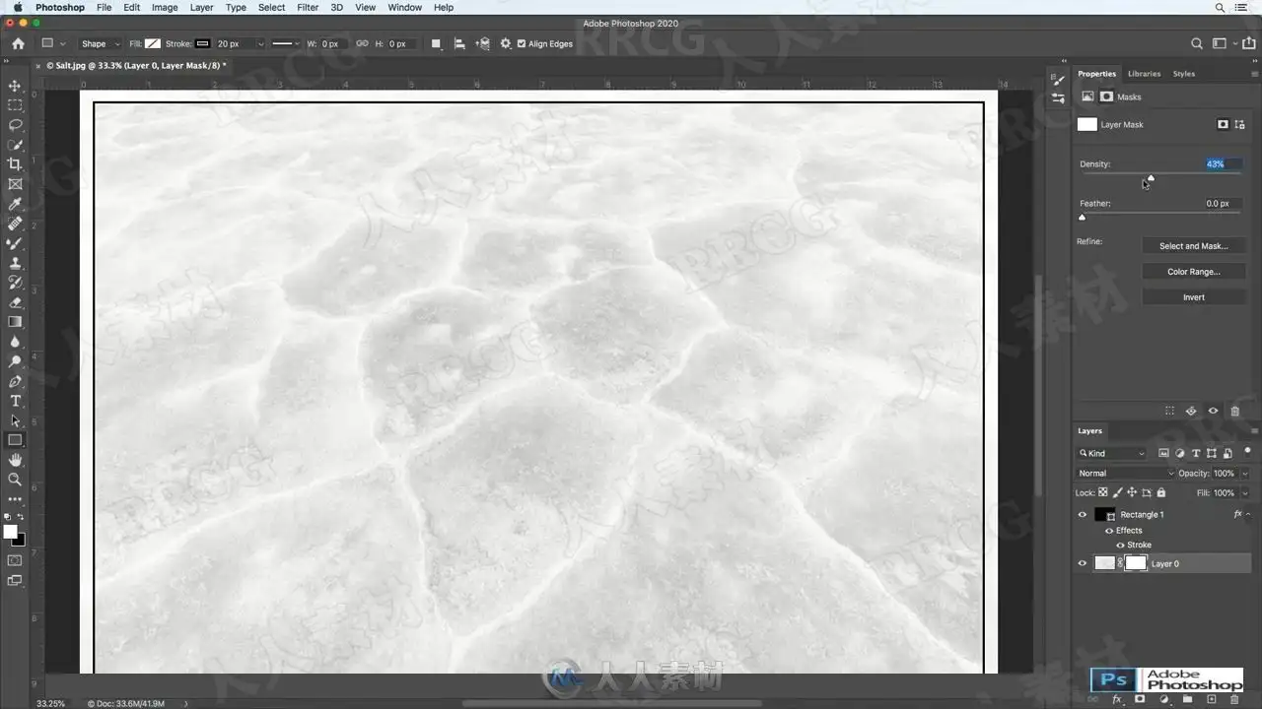Select the Blur tool
This screenshot has height=709, width=1262.
(x=15, y=342)
